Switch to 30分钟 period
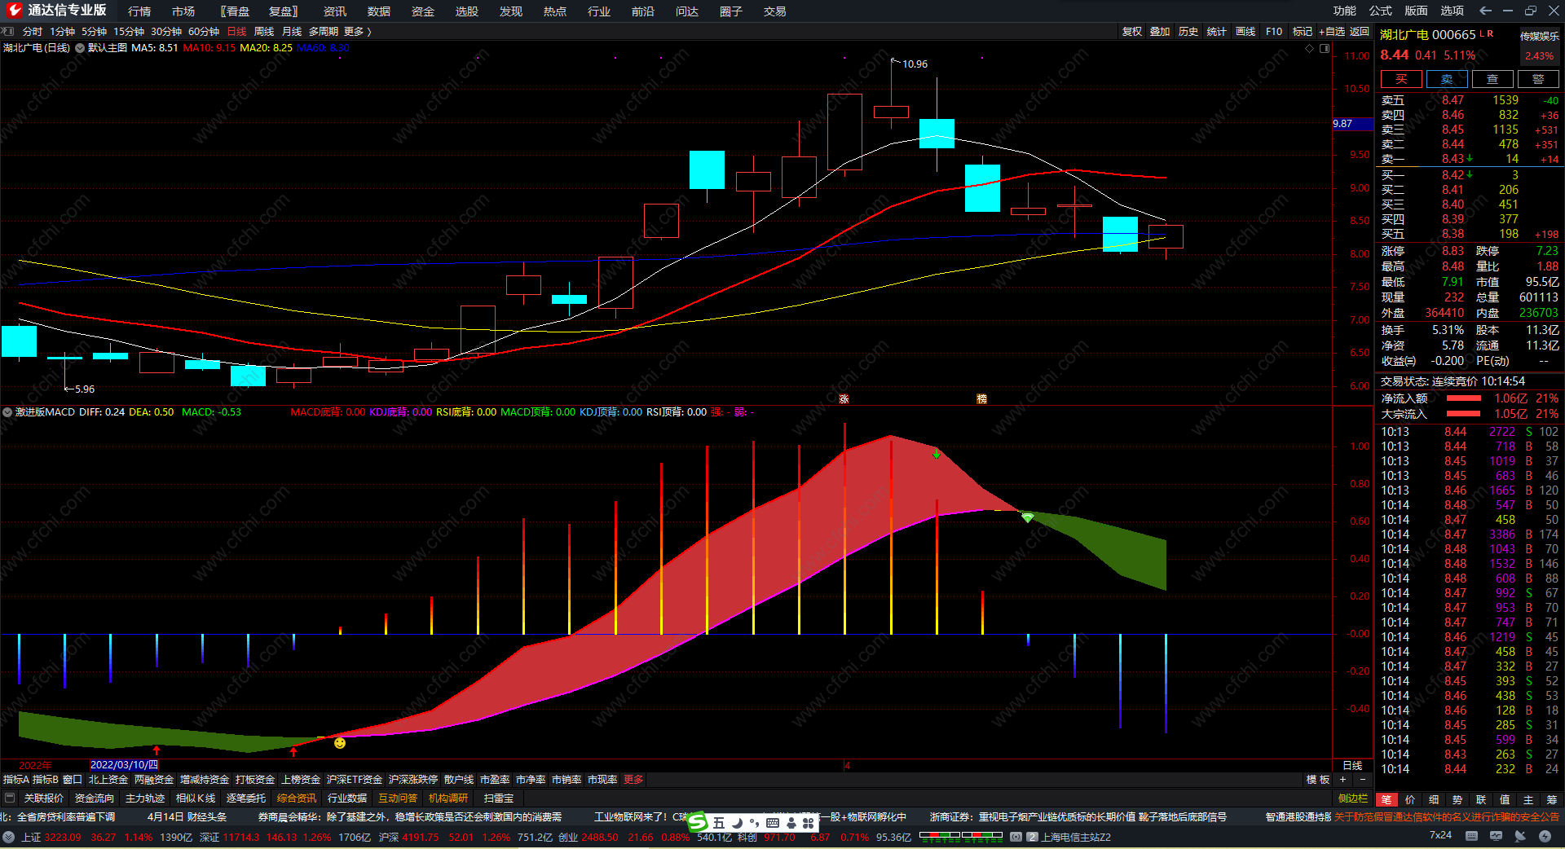Image resolution: width=1565 pixels, height=849 pixels. point(166,31)
